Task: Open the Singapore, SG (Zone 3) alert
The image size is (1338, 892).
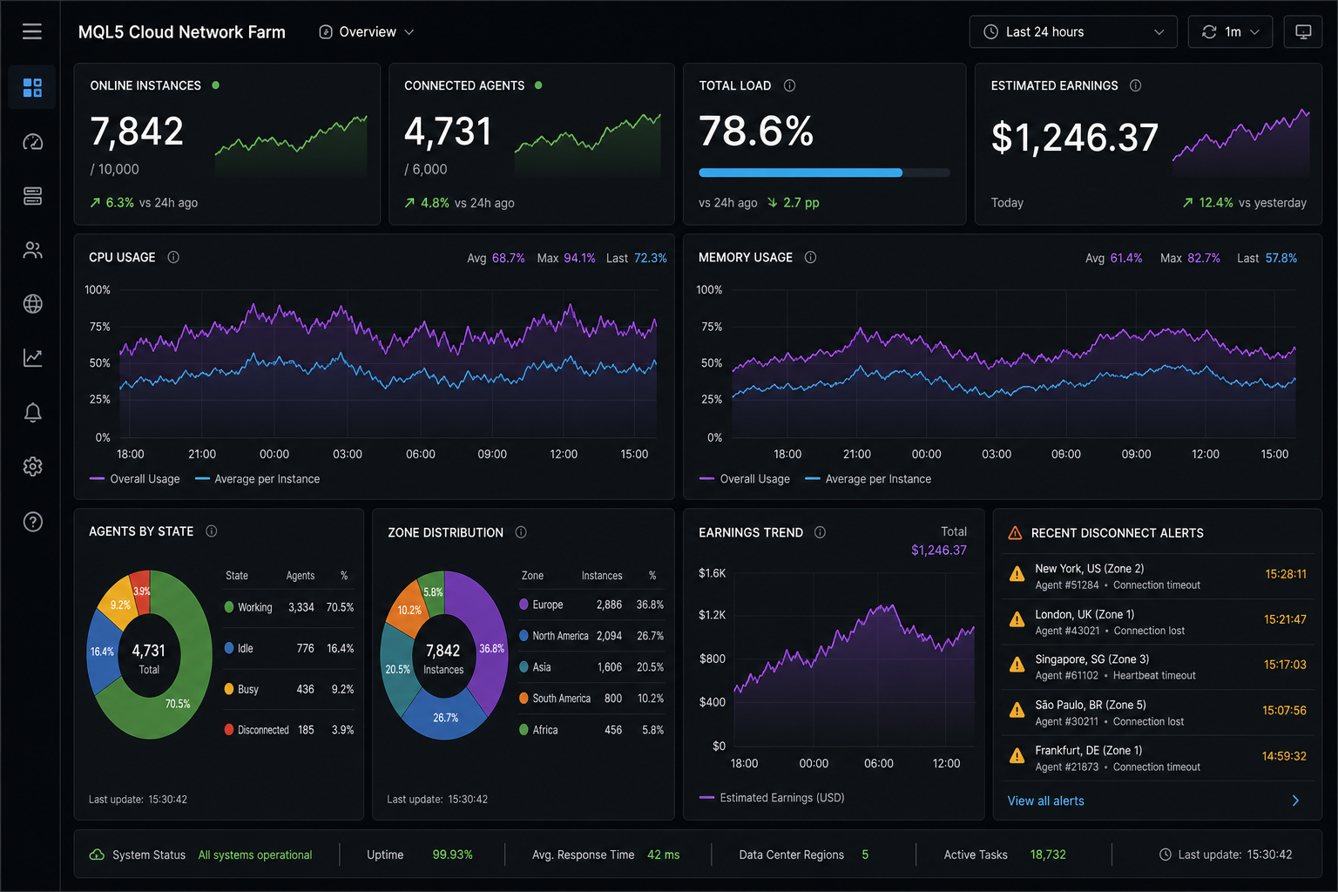Action: (1157, 667)
